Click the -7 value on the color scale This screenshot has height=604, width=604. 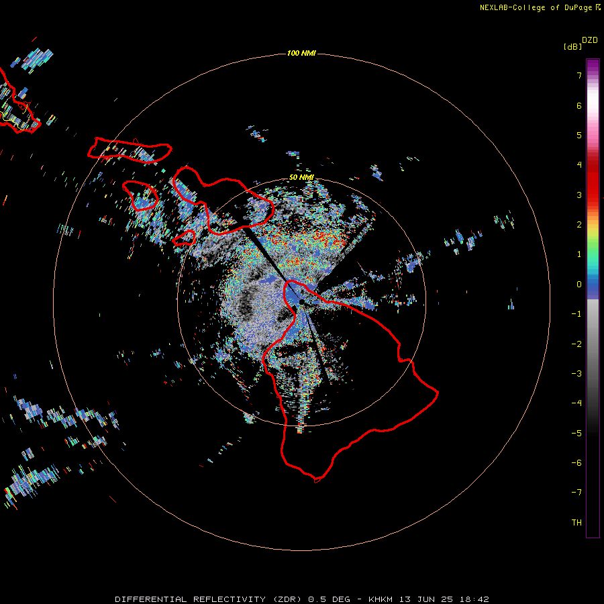(x=576, y=493)
